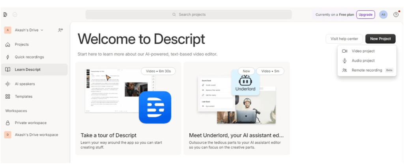
Task: Go to Templates in the sidebar
Action: point(23,96)
